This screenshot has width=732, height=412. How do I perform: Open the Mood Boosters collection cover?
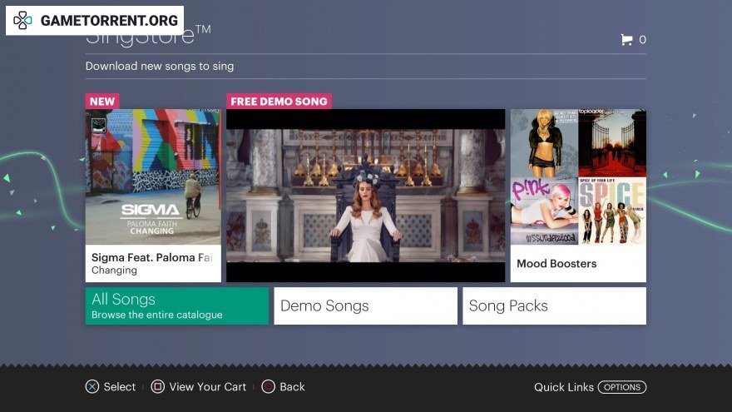[x=578, y=177]
